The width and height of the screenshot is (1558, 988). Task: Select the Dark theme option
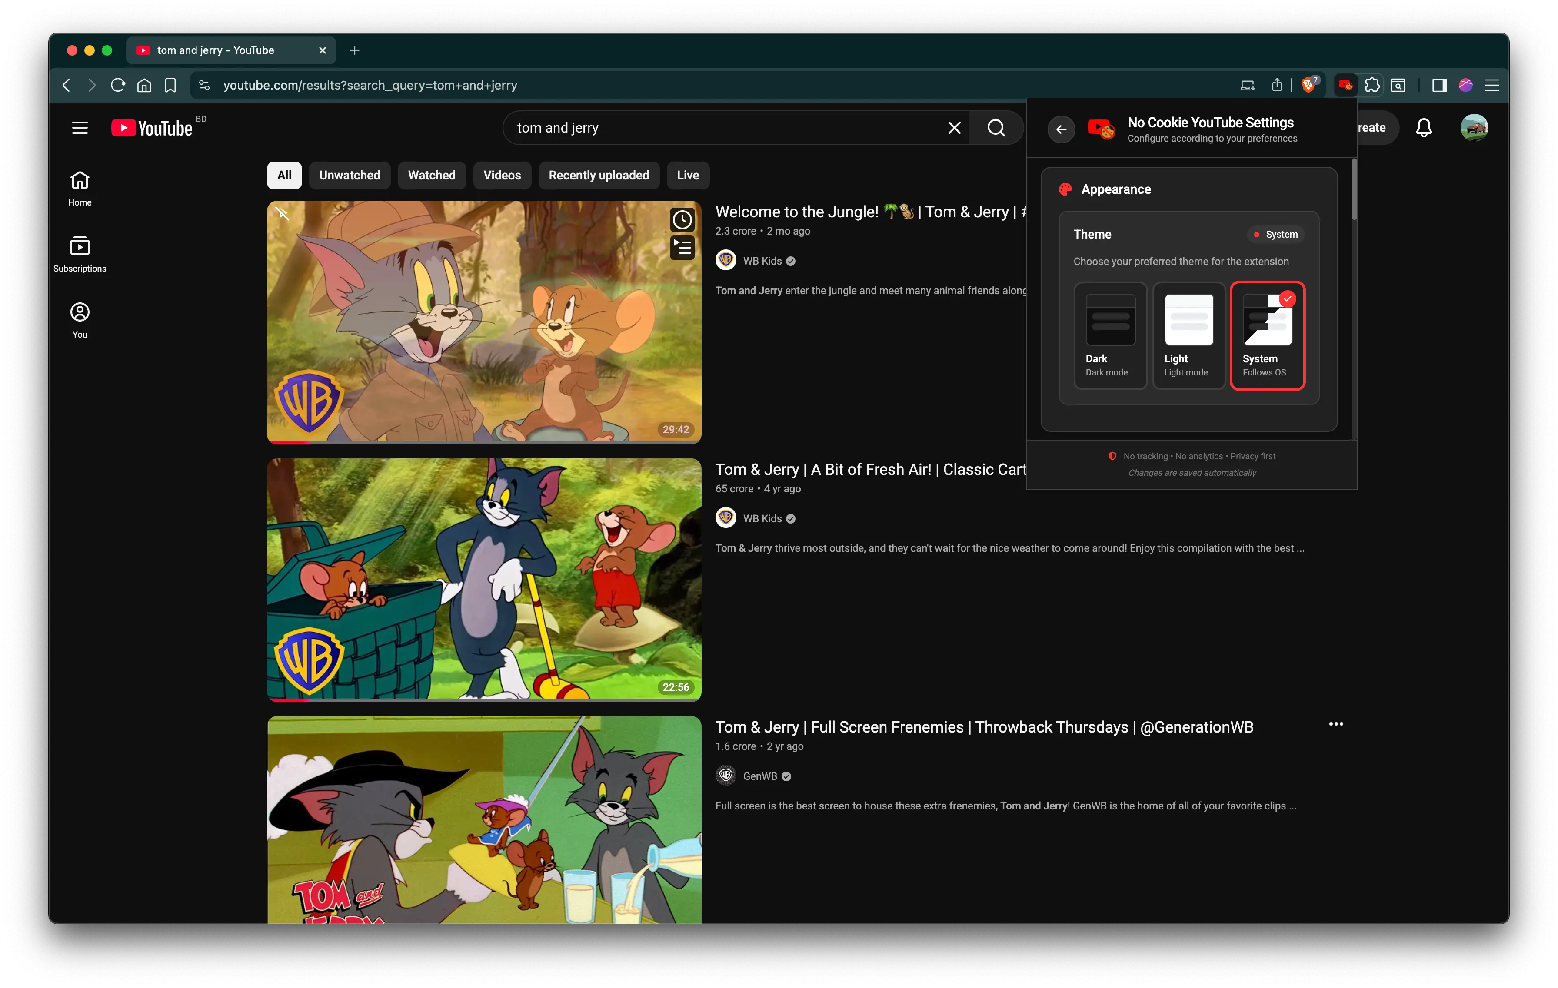pos(1110,335)
